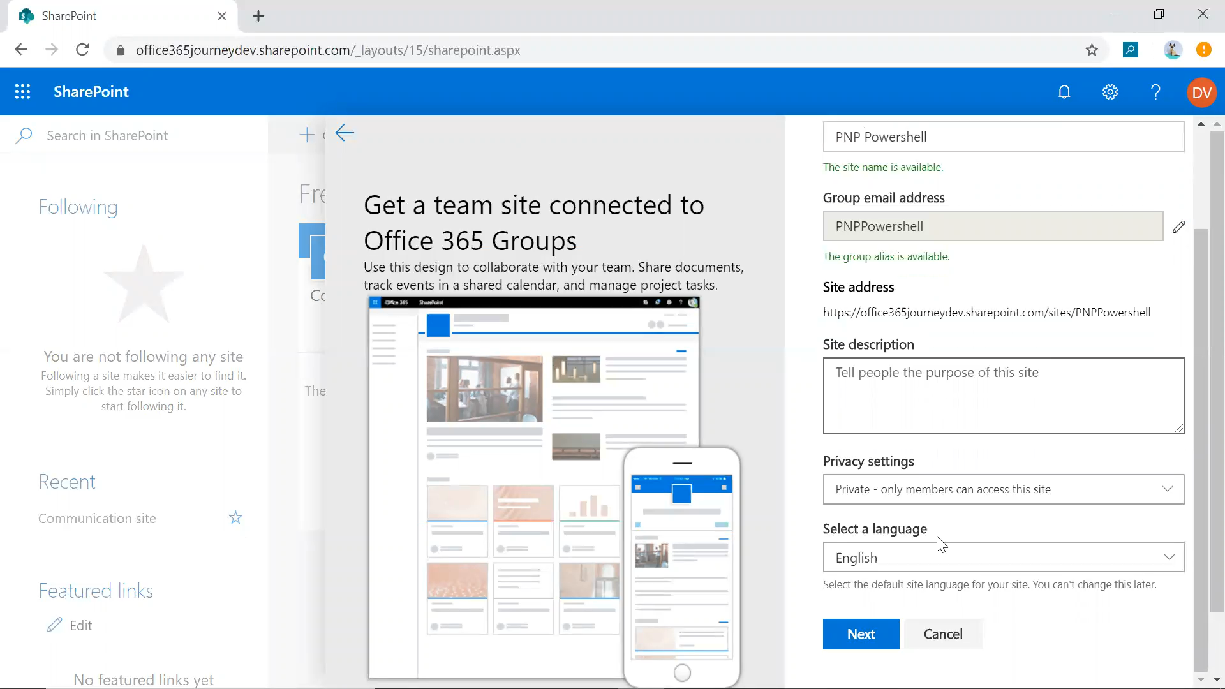Click the Group email address field
This screenshot has width=1225, height=689.
[x=993, y=226]
